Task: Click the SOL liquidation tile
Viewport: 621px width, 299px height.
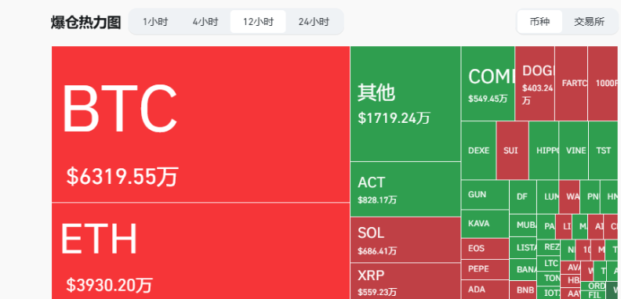Action: (x=405, y=240)
